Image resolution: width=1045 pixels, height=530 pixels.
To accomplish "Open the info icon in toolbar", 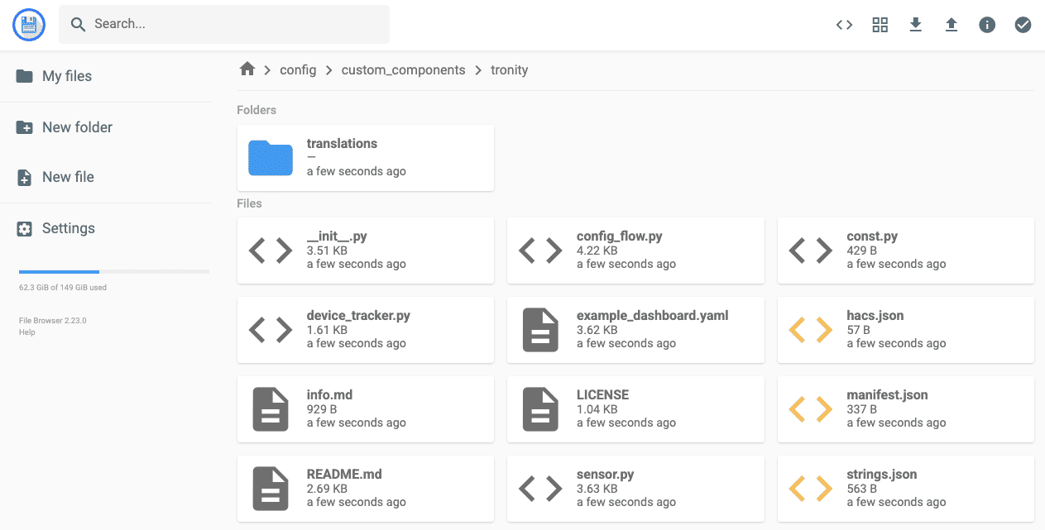I will pos(987,25).
